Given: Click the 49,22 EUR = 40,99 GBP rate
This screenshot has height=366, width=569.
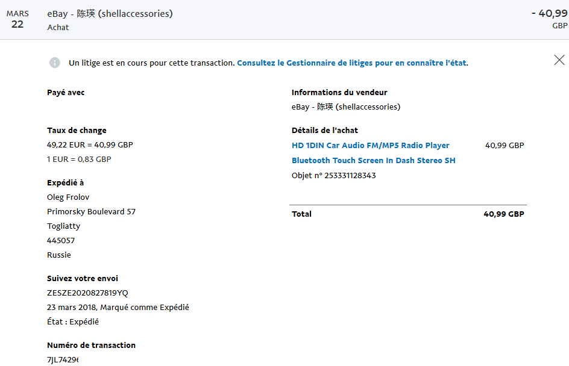Looking at the screenshot, I should tap(90, 145).
